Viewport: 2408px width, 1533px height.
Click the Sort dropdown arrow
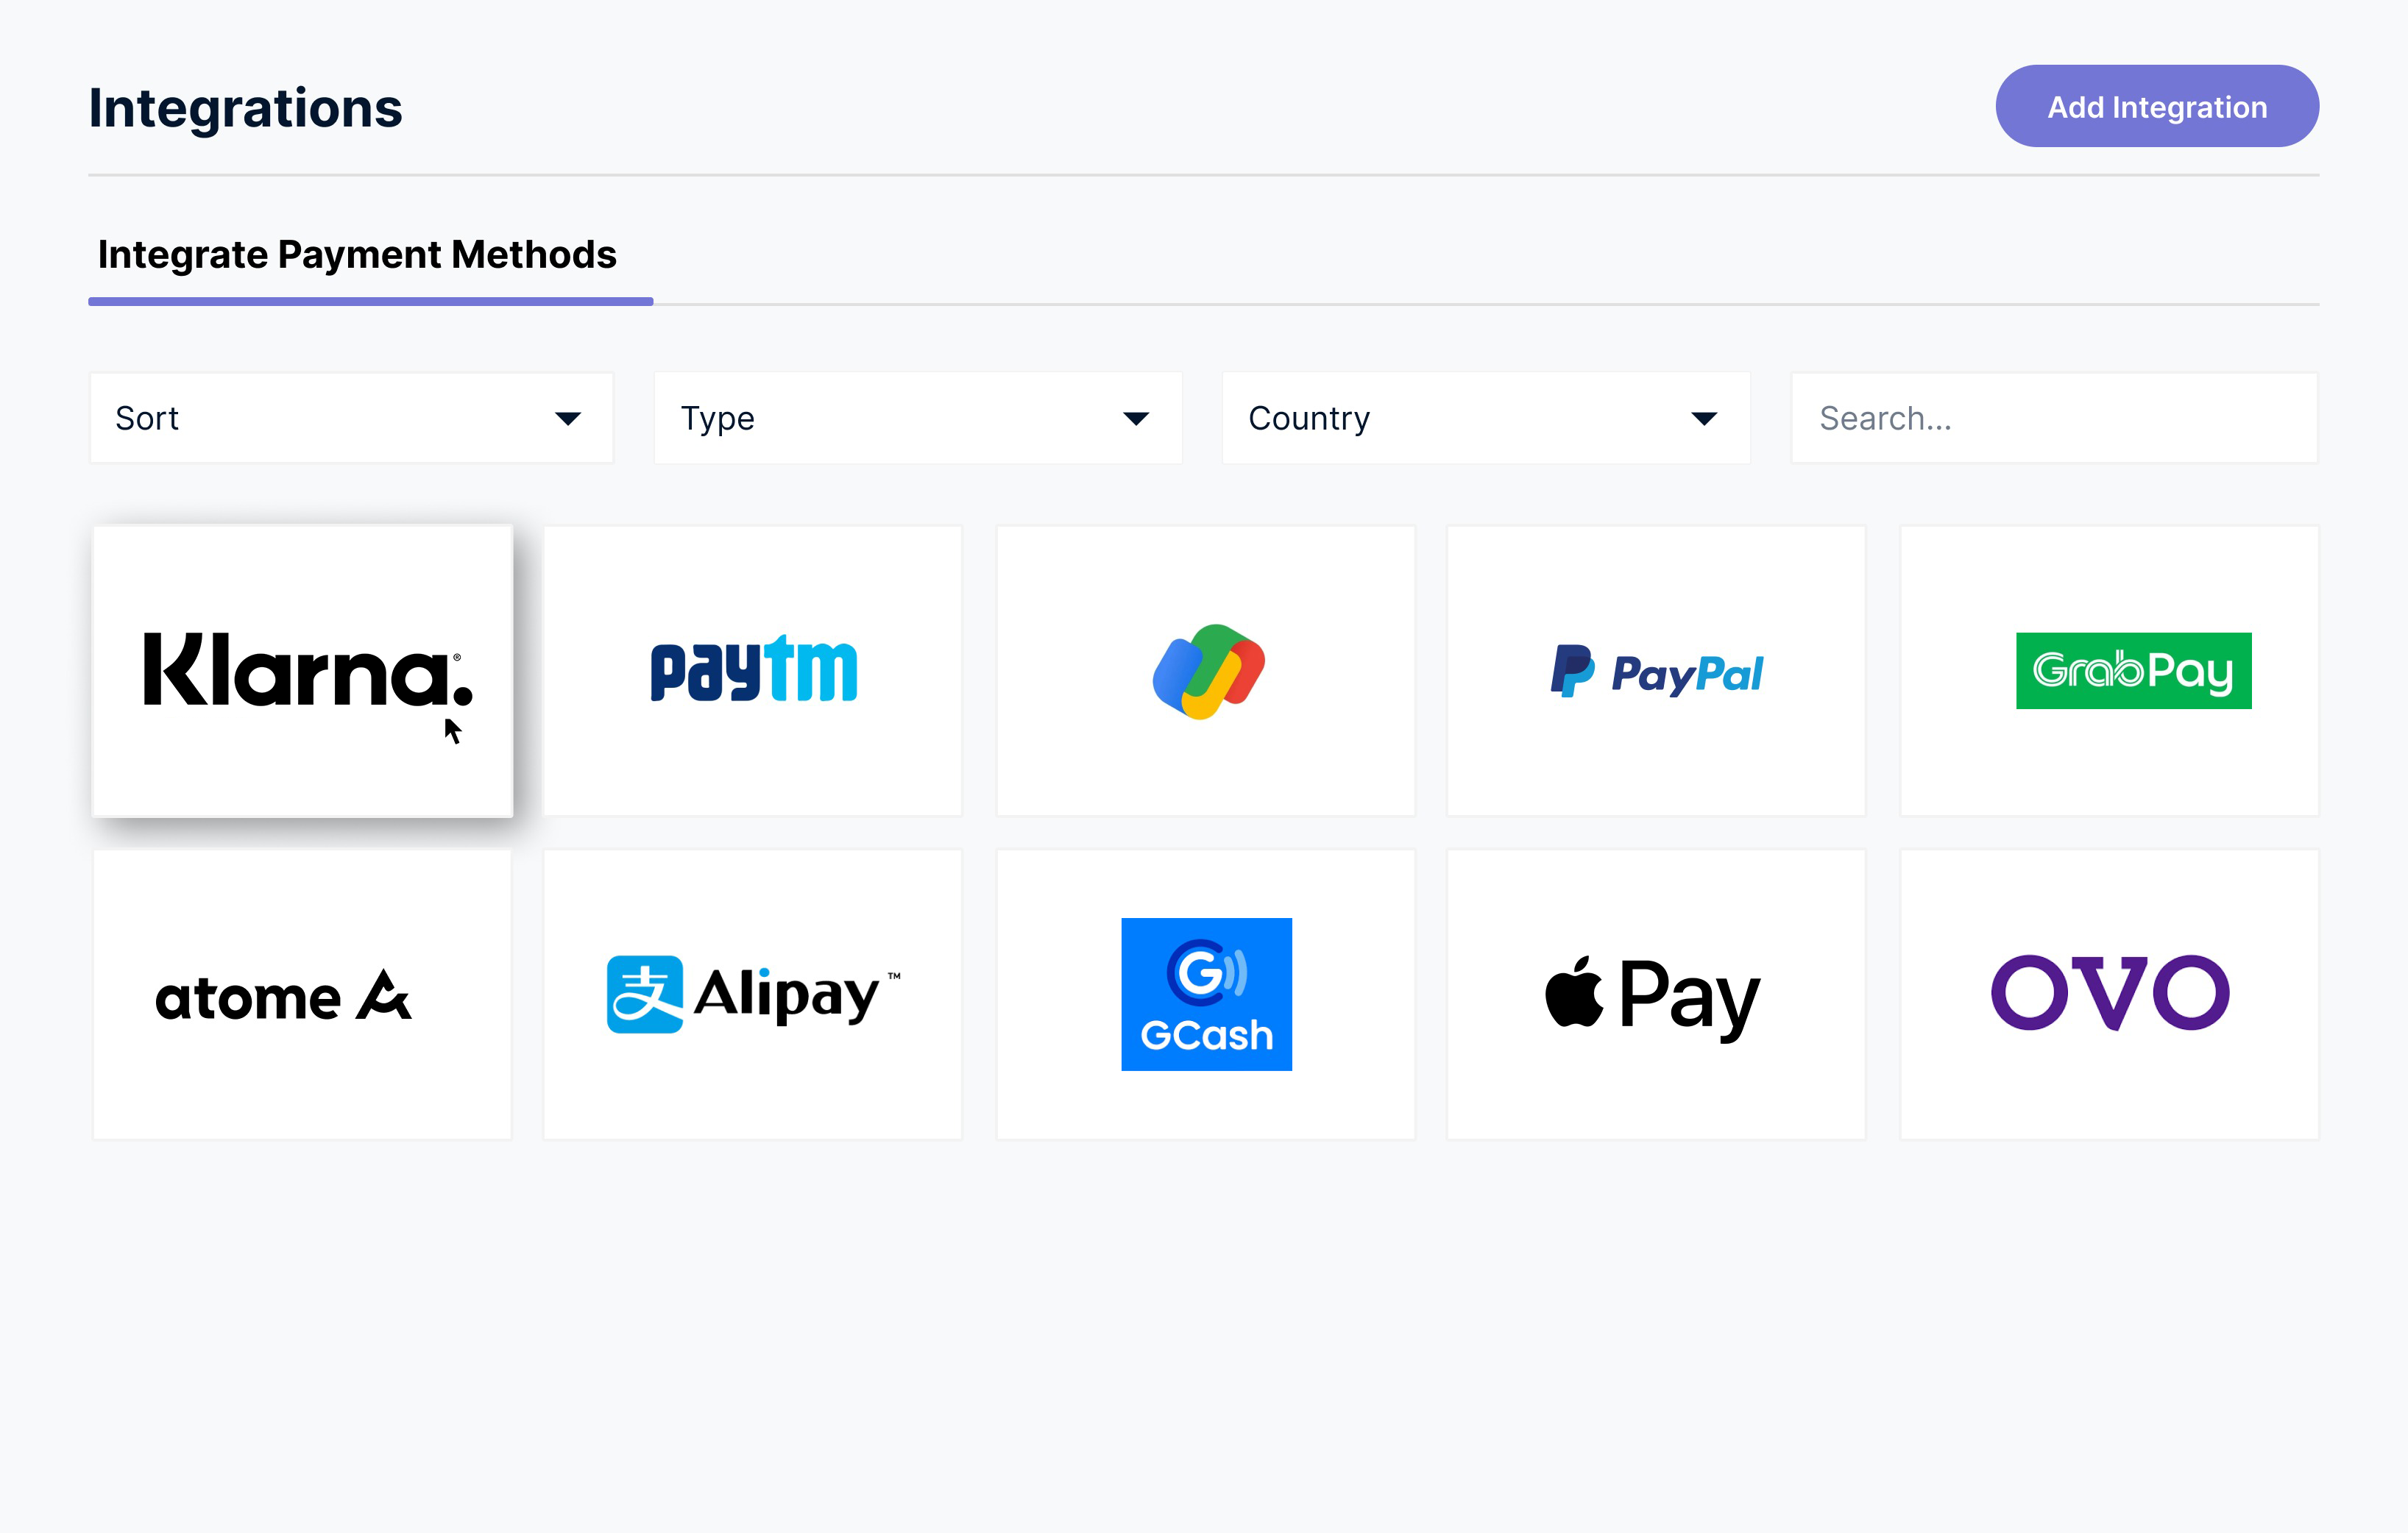coord(568,419)
